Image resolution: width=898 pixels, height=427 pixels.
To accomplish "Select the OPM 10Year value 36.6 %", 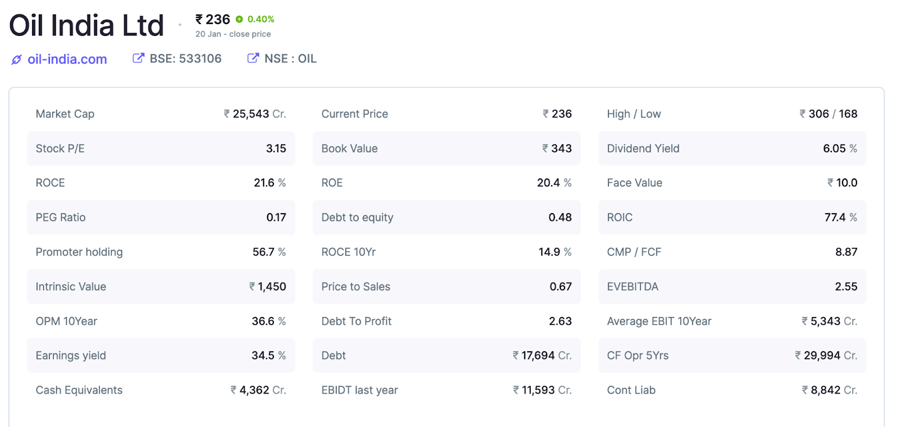I will tap(269, 322).
